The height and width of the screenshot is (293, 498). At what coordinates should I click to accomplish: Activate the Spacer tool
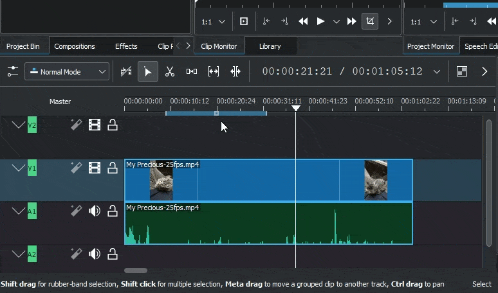192,71
